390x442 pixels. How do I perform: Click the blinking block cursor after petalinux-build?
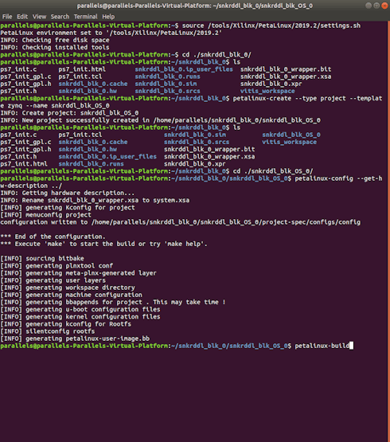[x=351, y=346]
